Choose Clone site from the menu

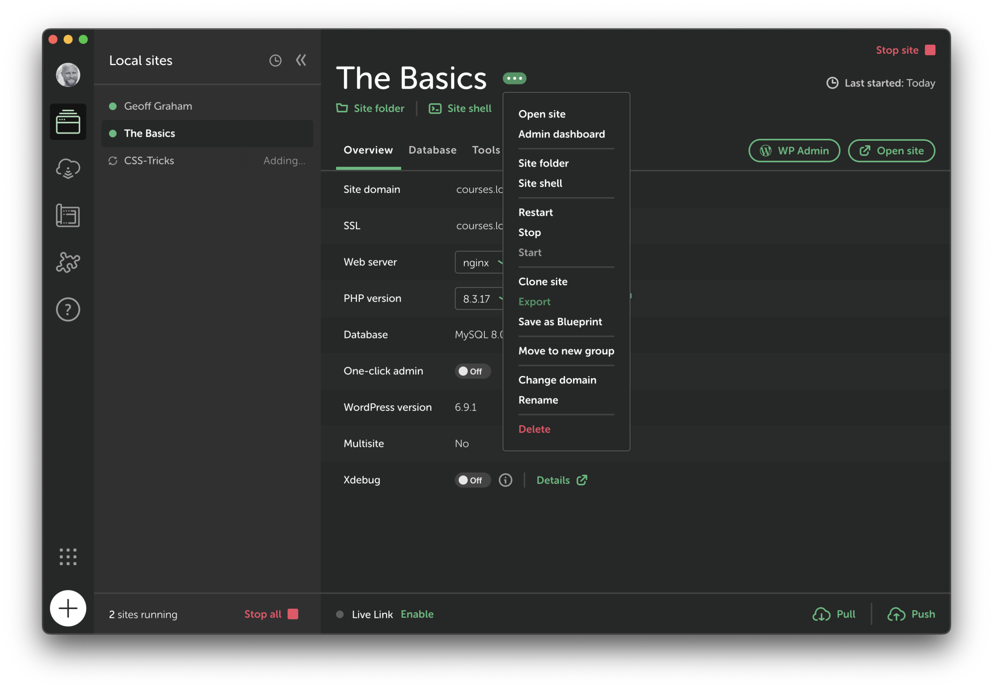coord(543,281)
